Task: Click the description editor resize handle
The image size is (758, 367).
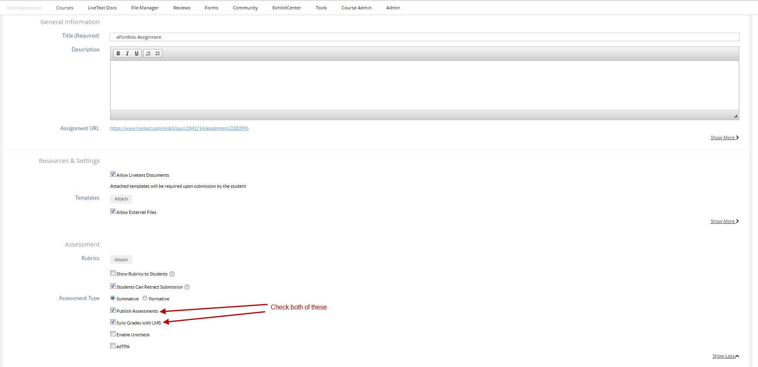Action: 736,116
